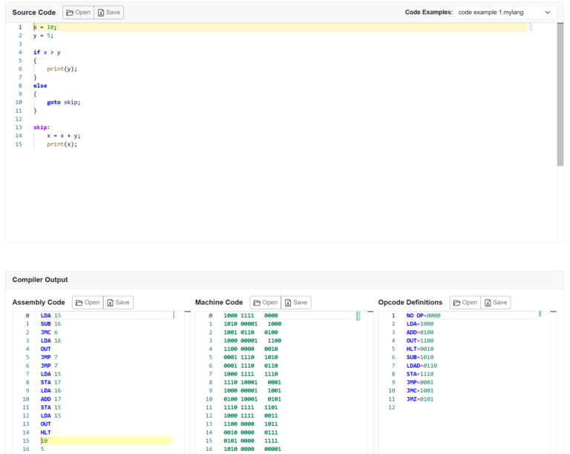This screenshot has height=454, width=570.
Task: Click assembly line 'ADD 17'
Action: click(51, 399)
